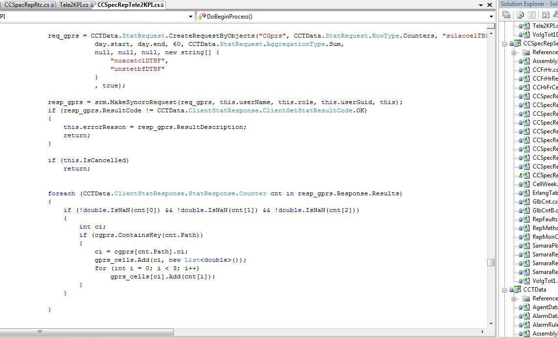Viewport: 558px width, 338px height.
Task: Collapse the CCSpecRepSe project node
Action: tap(505, 44)
